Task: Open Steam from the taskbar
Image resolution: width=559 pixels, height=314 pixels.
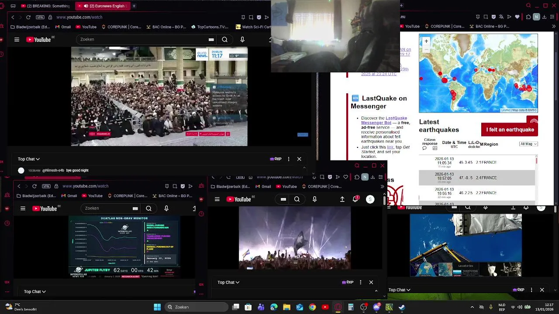Action: tap(402, 307)
